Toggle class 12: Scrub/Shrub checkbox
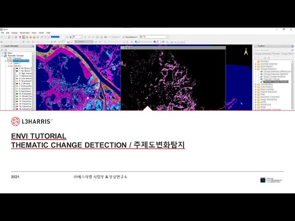The image size is (295, 221). pyautogui.click(x=14, y=99)
